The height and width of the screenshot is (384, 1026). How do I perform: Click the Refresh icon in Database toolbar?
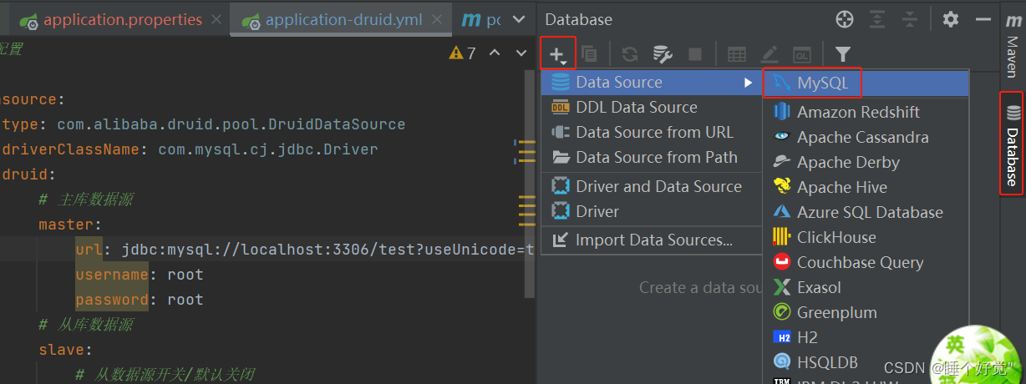(x=630, y=55)
